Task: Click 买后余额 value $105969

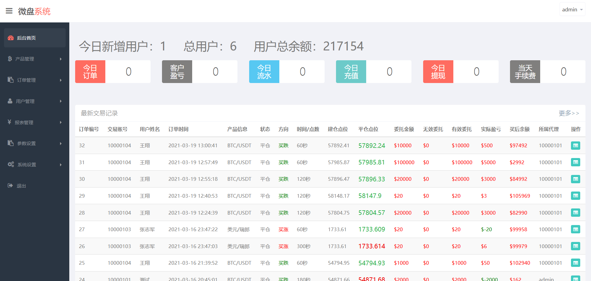Action: [x=520, y=196]
